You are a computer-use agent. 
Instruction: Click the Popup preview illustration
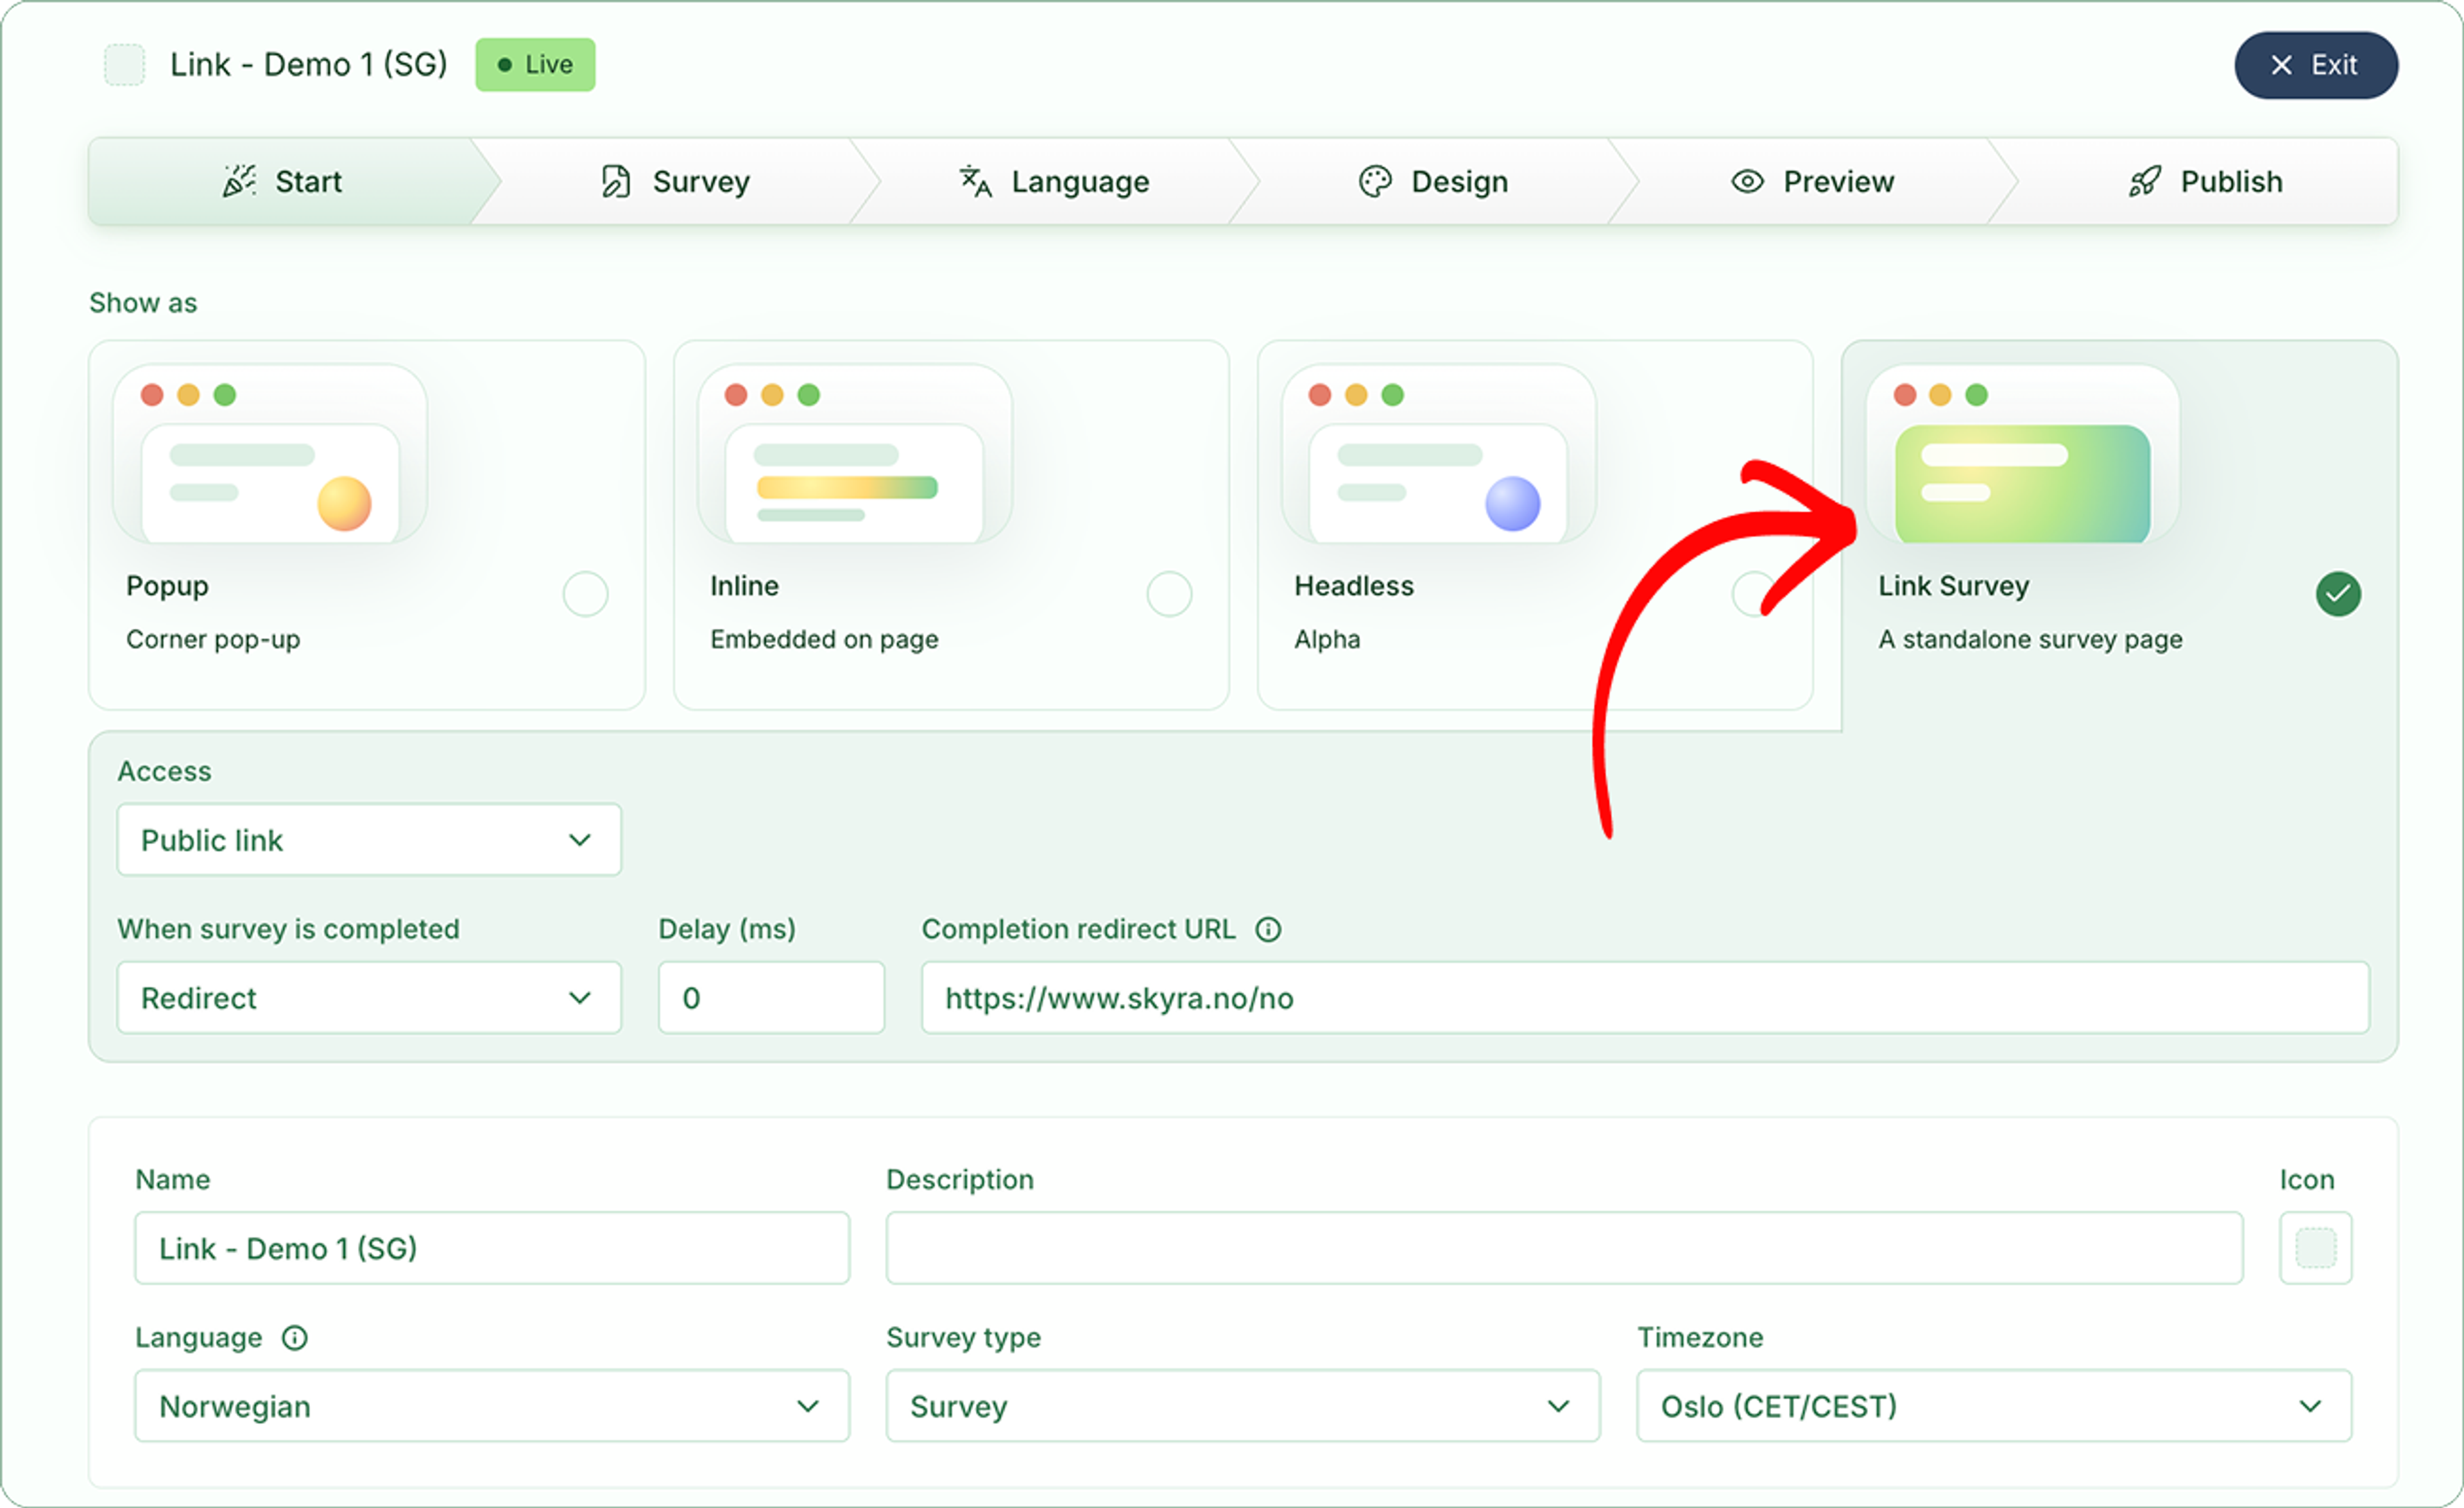tap(270, 453)
